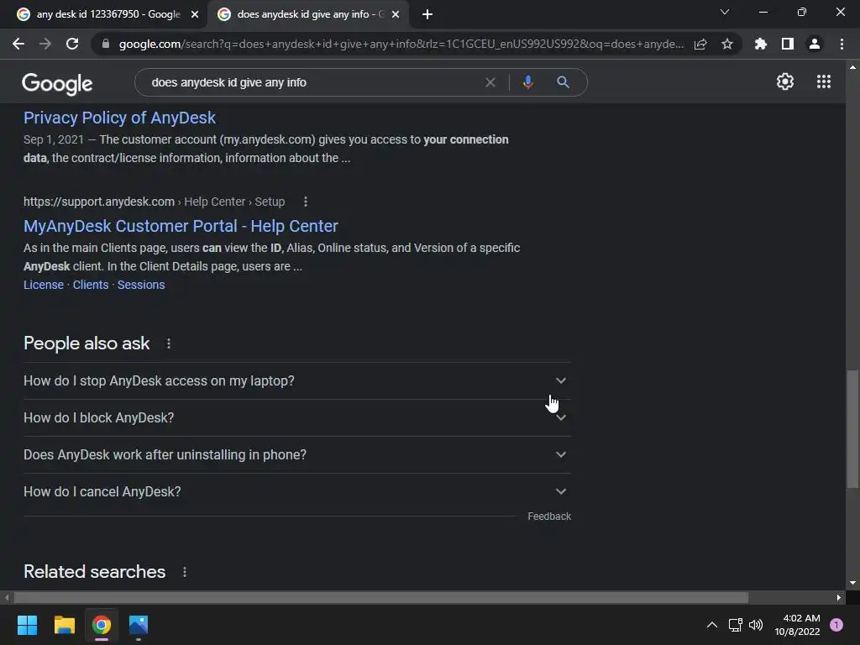Screen dimensions: 860x645
Task: Open People also ask options menu
Action: (x=169, y=343)
